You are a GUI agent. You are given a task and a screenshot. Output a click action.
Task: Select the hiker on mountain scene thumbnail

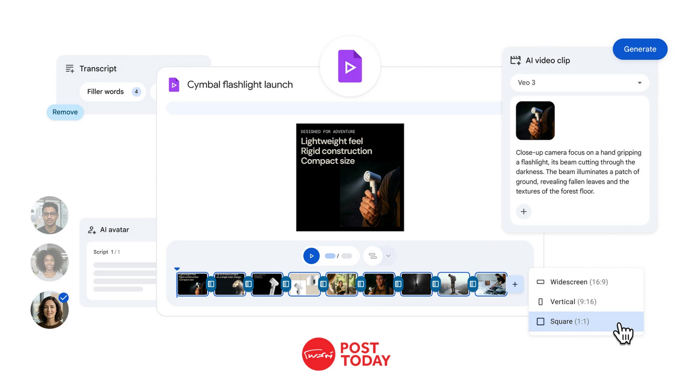point(453,284)
